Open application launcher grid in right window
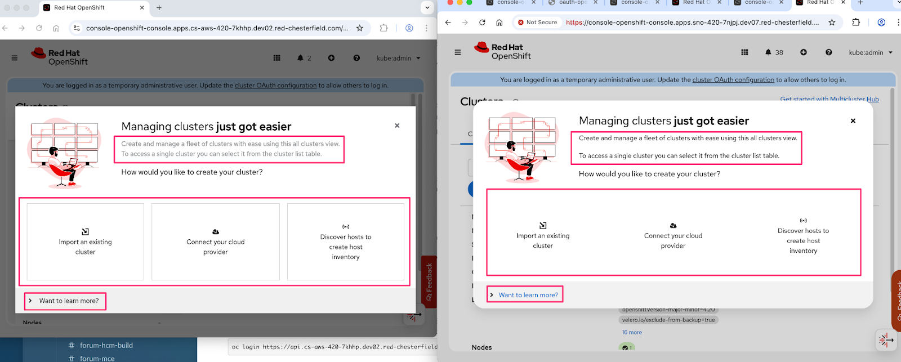Screen dimensions: 901x362 pos(744,52)
